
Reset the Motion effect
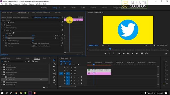pyautogui.click(x=62, y=22)
